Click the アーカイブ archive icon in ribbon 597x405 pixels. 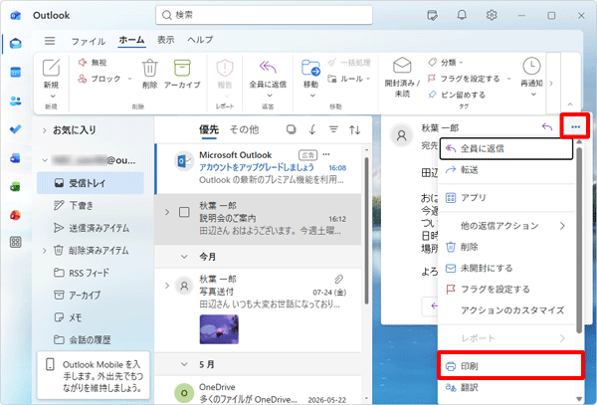[182, 68]
